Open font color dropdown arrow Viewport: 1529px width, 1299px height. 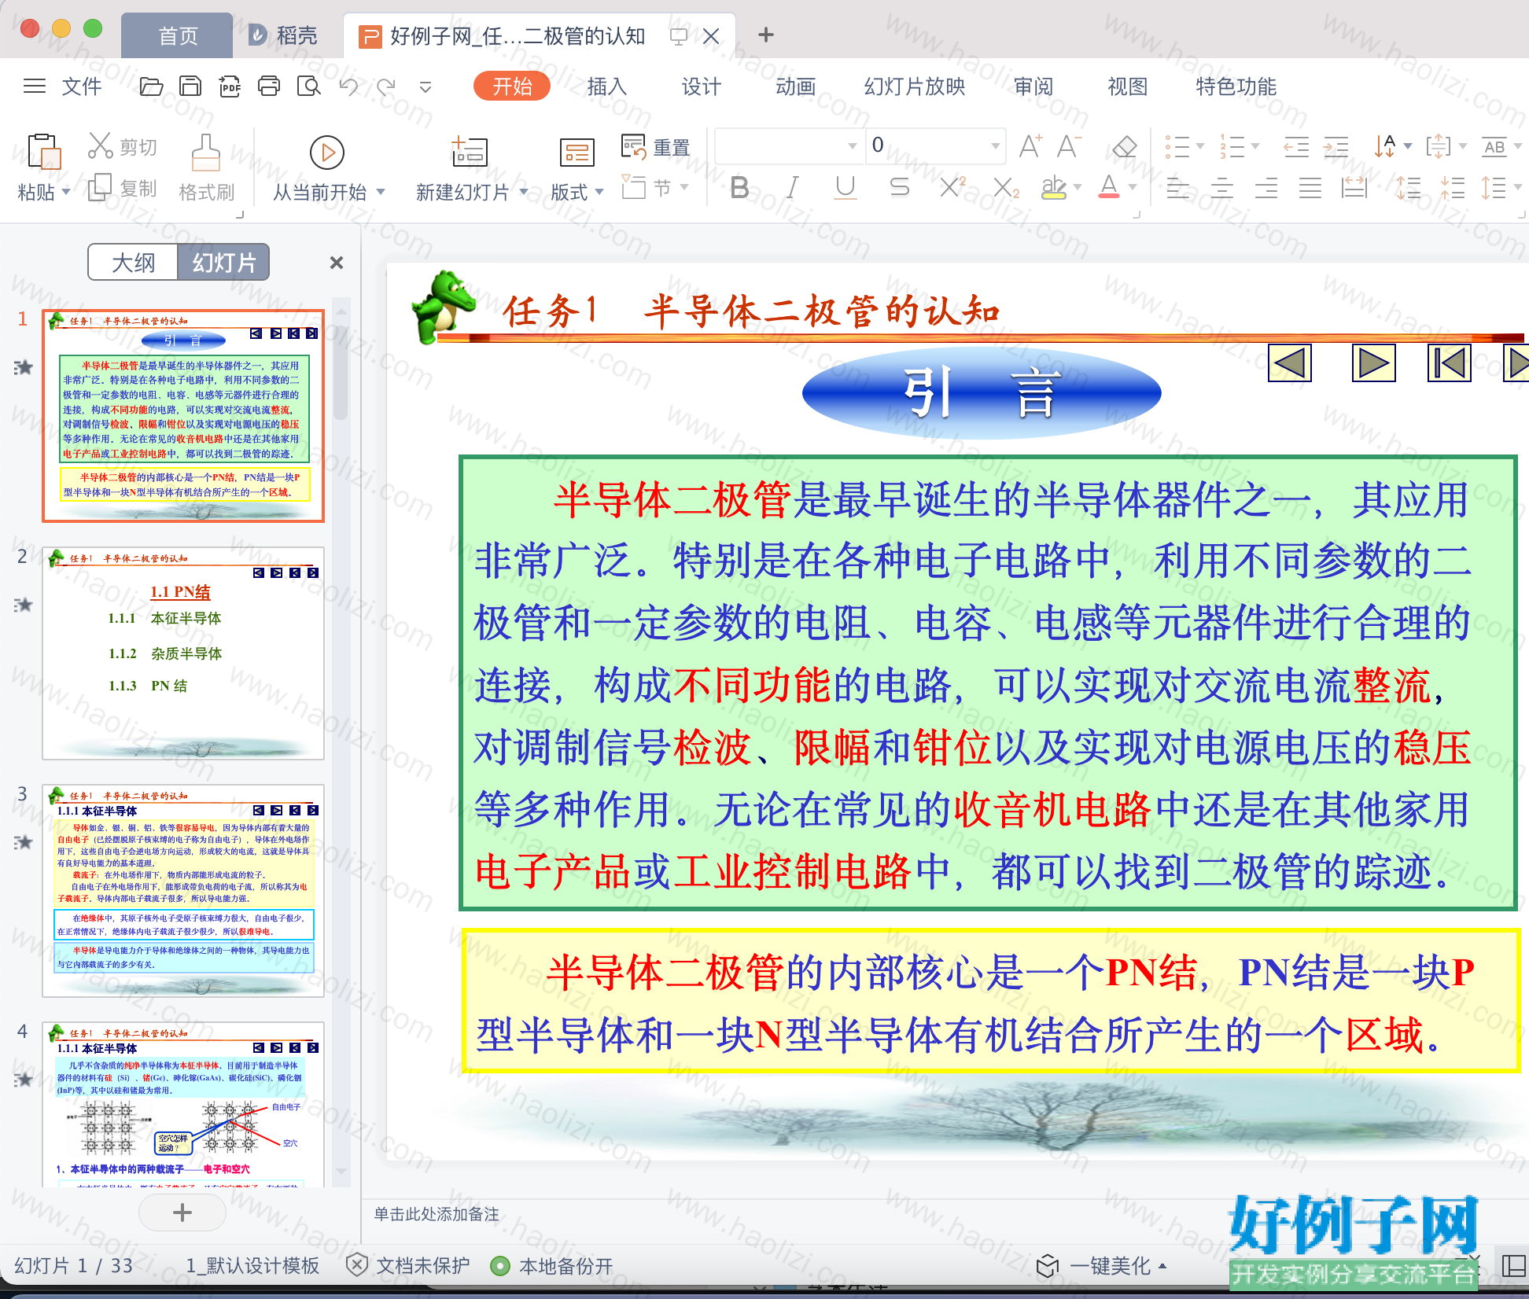[x=1133, y=188]
